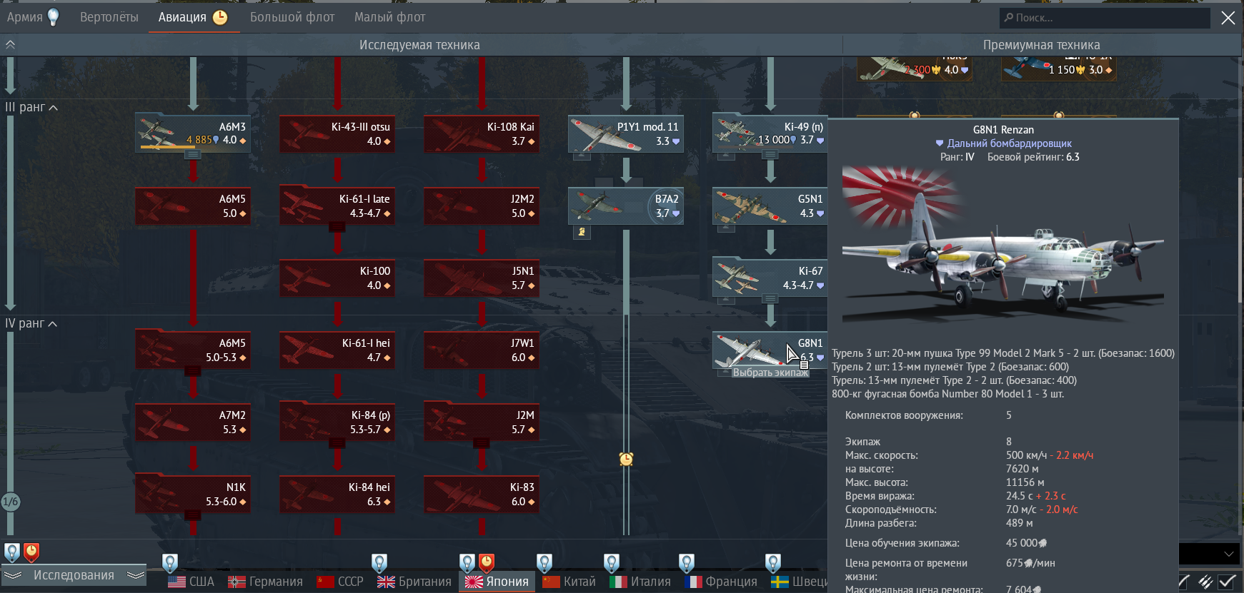This screenshot has width=1244, height=593.
Task: Select premium plane priced 1 150 eagles
Action: click(x=1059, y=69)
